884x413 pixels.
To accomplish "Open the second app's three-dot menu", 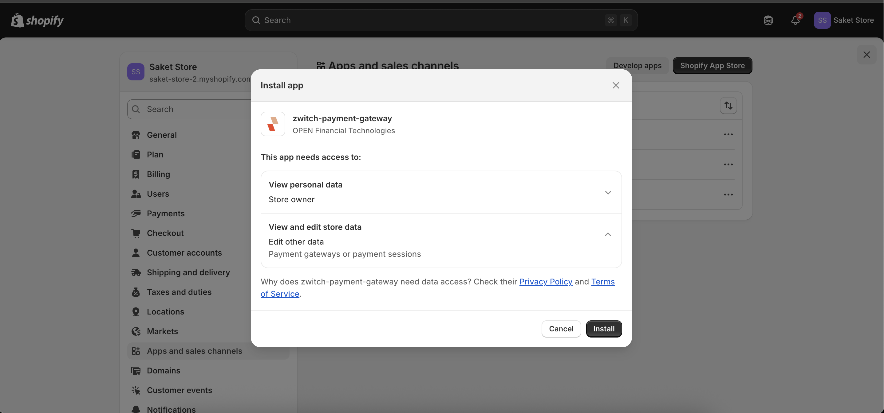I will [x=728, y=164].
